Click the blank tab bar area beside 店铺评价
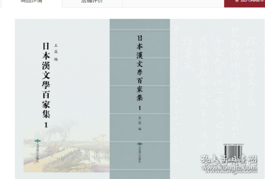 click(172, 3)
